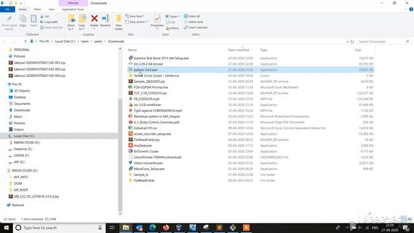Open the Application Tools tab

73,10
